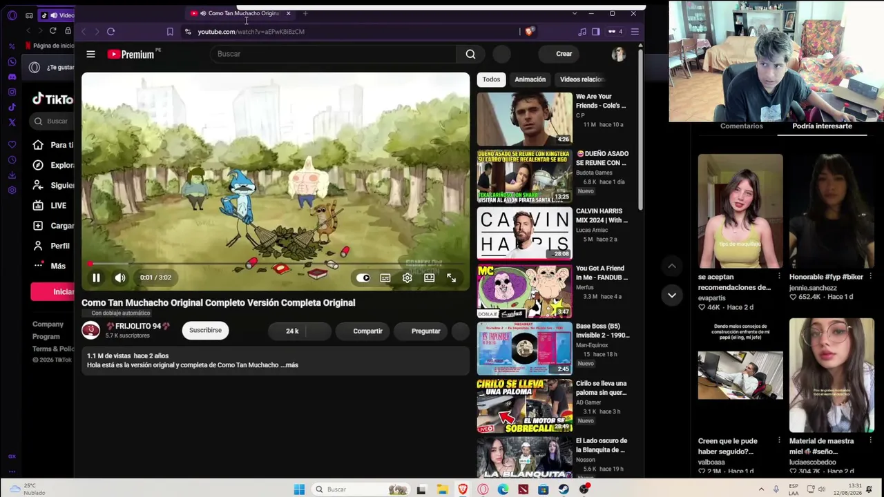The image size is (884, 497).
Task: Select the Todos filter chip
Action: (491, 79)
